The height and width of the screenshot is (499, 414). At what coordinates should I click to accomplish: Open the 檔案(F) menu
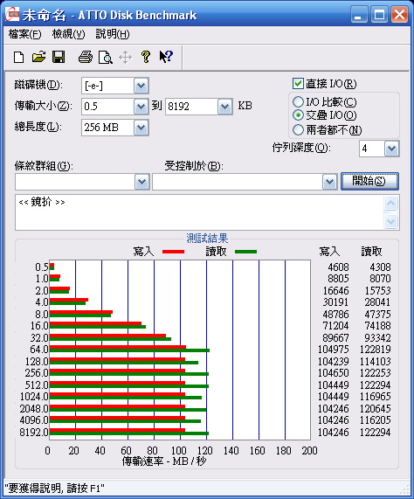coord(24,34)
